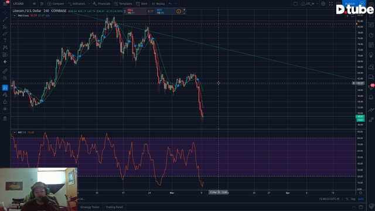Increase order quantity with plus stepper
375x211 pixels.
click(x=184, y=10)
